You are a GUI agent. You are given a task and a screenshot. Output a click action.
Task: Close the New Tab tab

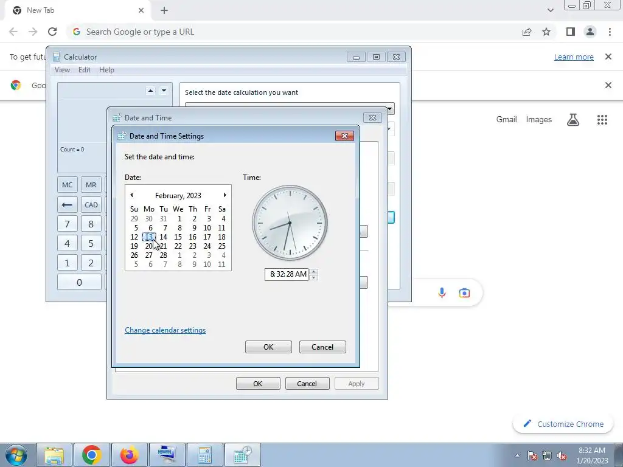point(141,10)
